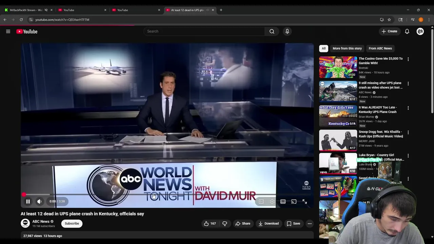Open options for It Was ALREADY Too Late
This screenshot has width=434, height=244.
pyautogui.click(x=408, y=108)
